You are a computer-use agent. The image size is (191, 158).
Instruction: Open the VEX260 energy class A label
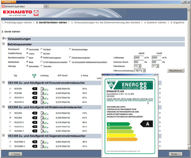tap(35, 118)
